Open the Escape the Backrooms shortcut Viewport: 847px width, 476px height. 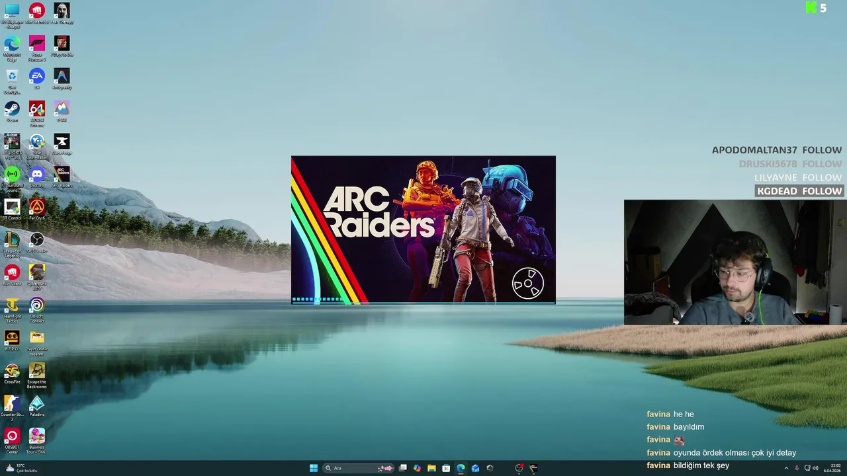(x=37, y=376)
